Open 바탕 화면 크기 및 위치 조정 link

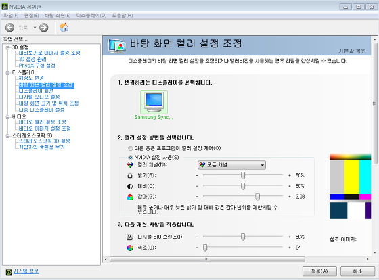coord(49,103)
